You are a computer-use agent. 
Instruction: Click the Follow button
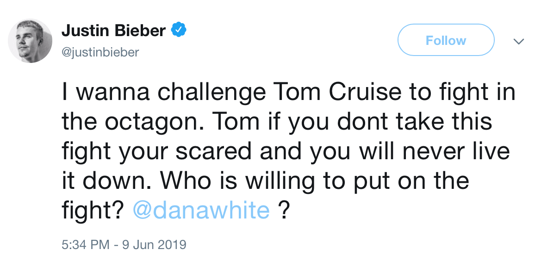pyautogui.click(x=446, y=41)
